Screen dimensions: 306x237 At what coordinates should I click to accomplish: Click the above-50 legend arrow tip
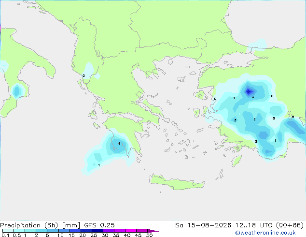point(153,231)
